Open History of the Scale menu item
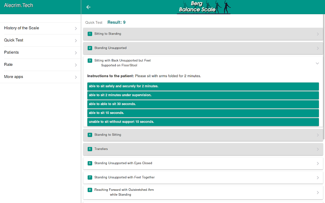 pyautogui.click(x=40, y=28)
